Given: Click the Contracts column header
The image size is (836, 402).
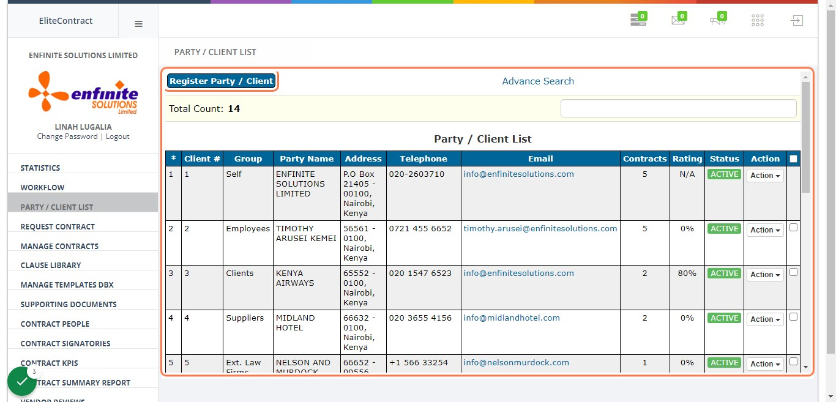Looking at the screenshot, I should click(644, 158).
